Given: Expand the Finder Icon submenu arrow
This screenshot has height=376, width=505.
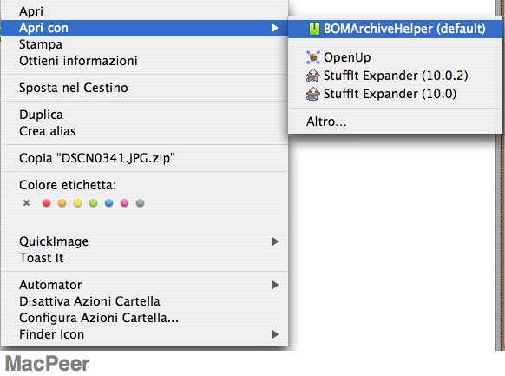Looking at the screenshot, I should click(x=275, y=334).
